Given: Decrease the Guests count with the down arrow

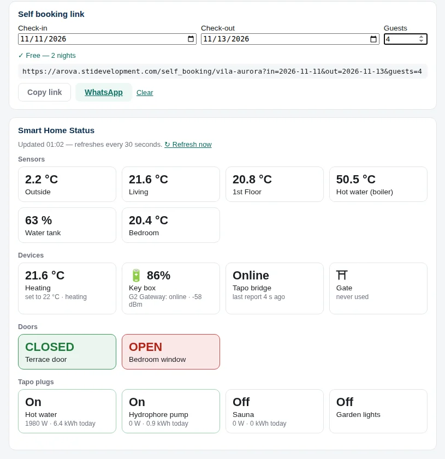Looking at the screenshot, I should tap(421, 41).
